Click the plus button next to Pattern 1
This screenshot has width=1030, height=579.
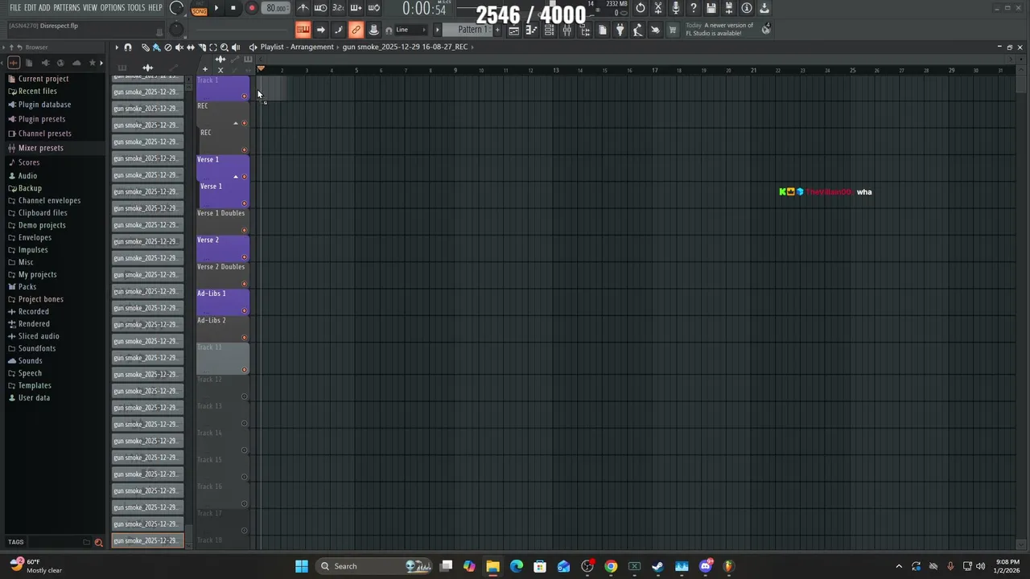(497, 30)
